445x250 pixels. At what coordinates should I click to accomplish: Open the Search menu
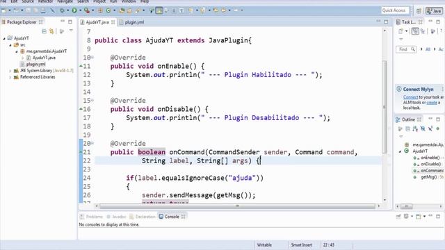coord(83,1)
